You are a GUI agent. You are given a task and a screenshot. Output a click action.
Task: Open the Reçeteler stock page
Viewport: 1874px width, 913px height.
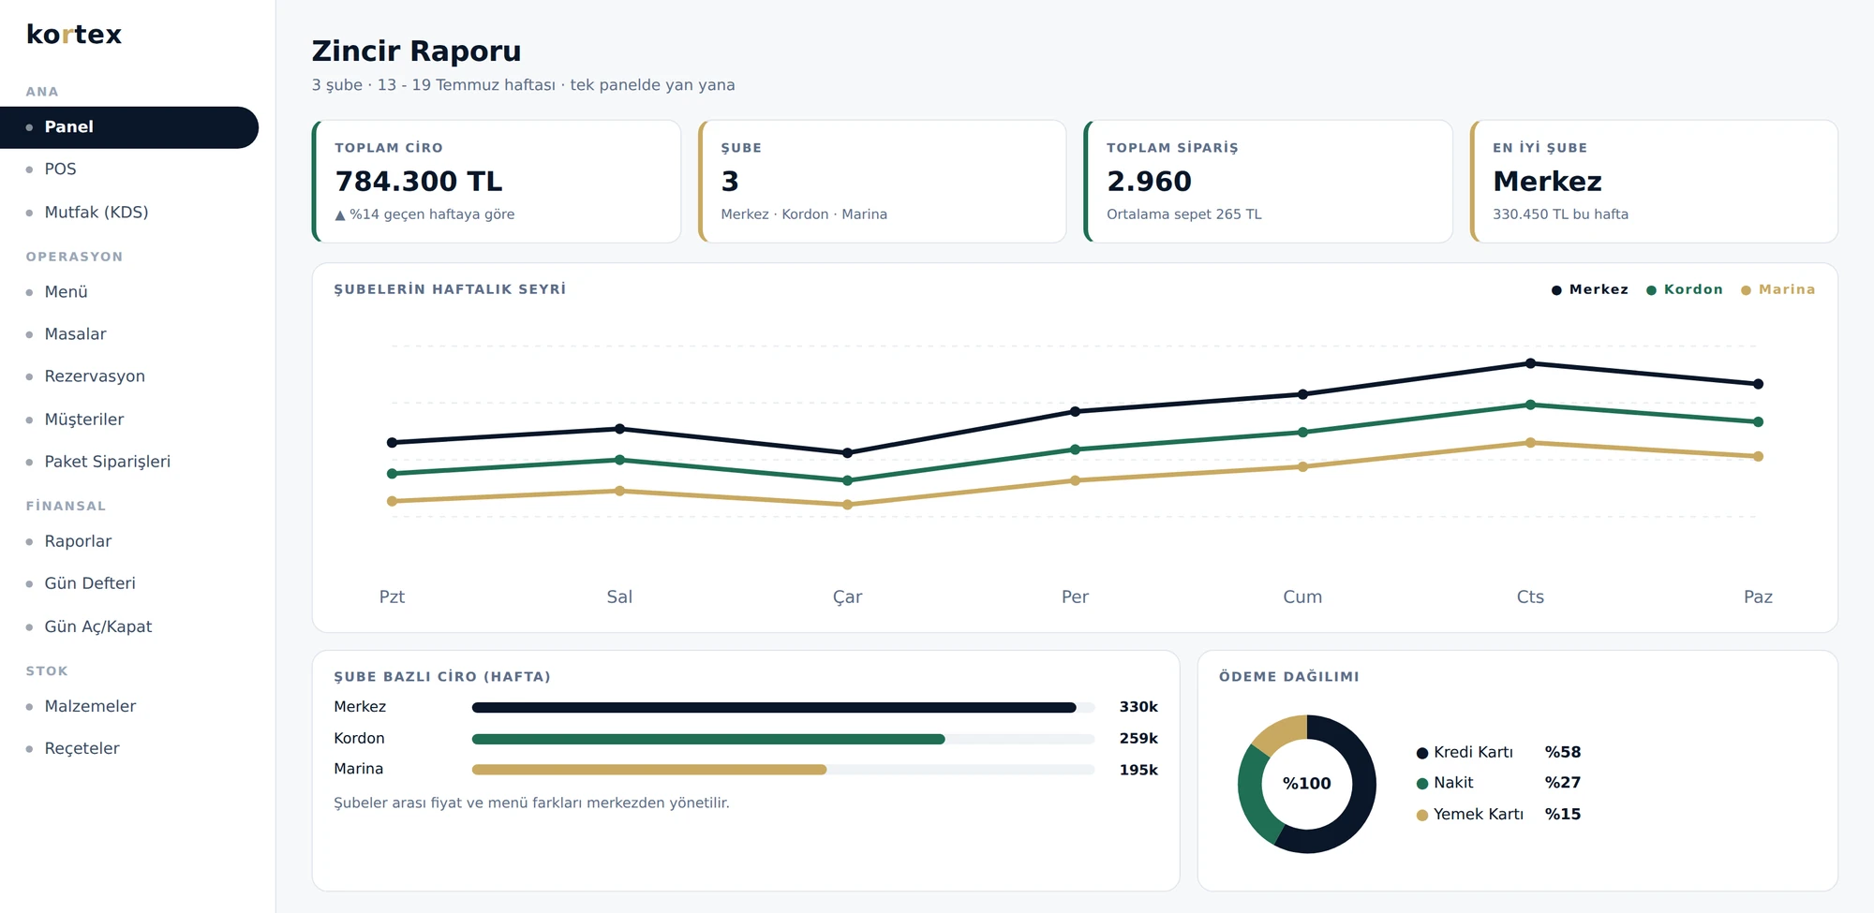pyautogui.click(x=129, y=748)
